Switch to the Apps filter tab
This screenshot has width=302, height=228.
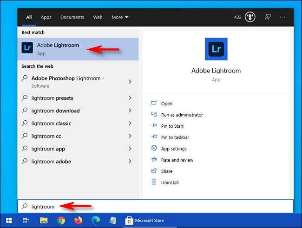[x=46, y=17]
